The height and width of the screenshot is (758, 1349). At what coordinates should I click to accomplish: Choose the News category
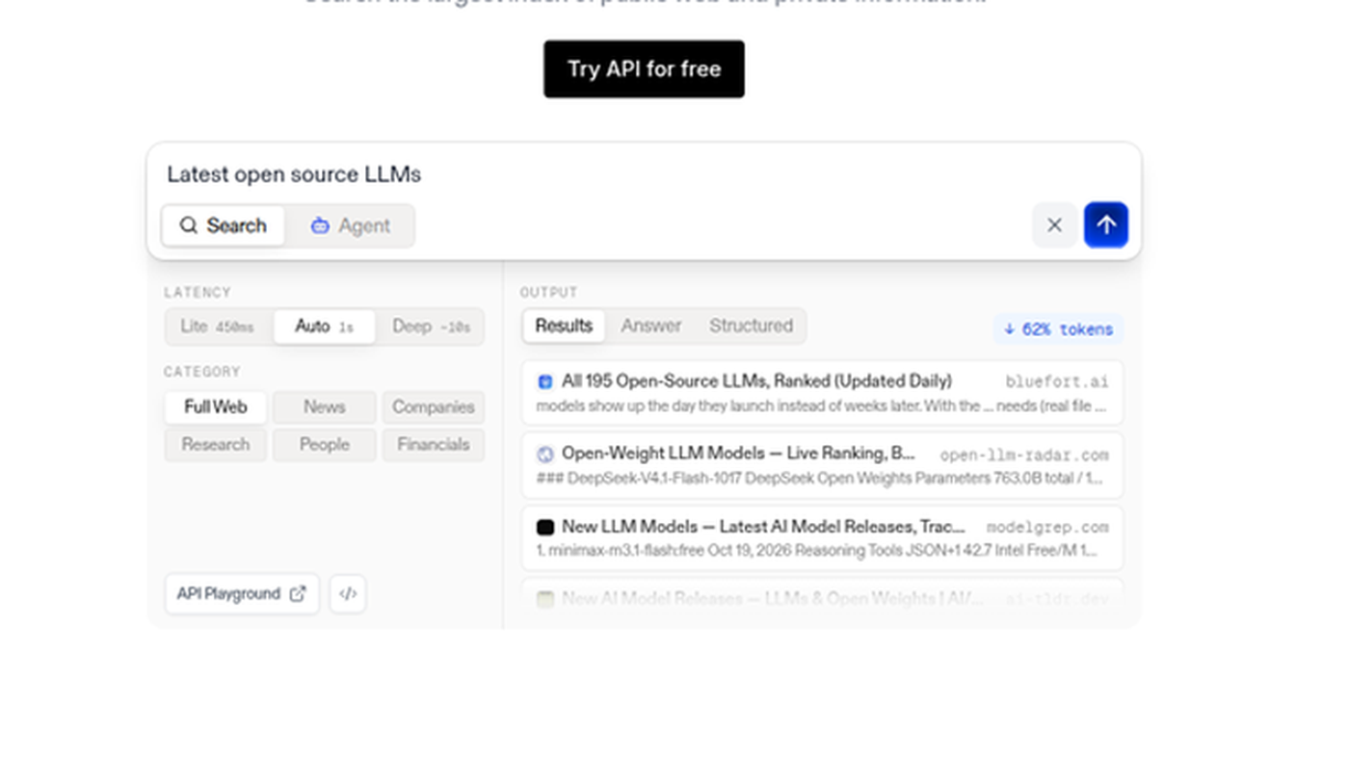[325, 407]
